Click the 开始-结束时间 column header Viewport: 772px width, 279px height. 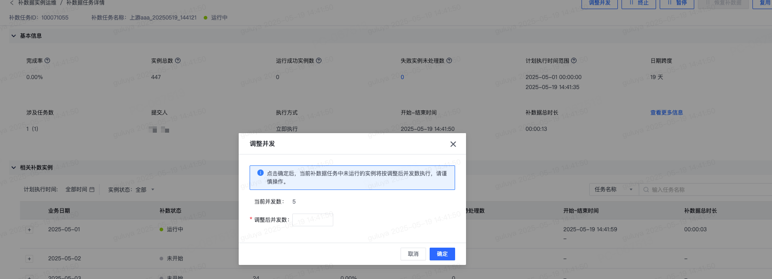point(581,211)
